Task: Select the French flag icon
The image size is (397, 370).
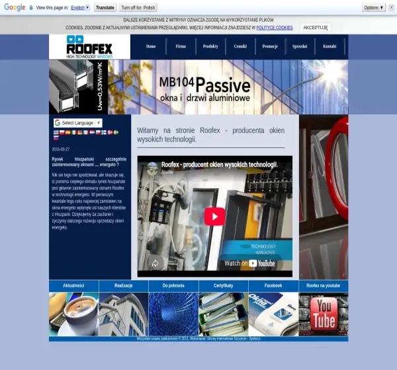Action: (x=86, y=132)
